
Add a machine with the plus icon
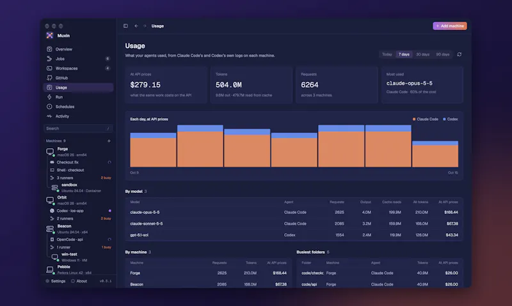click(x=109, y=141)
